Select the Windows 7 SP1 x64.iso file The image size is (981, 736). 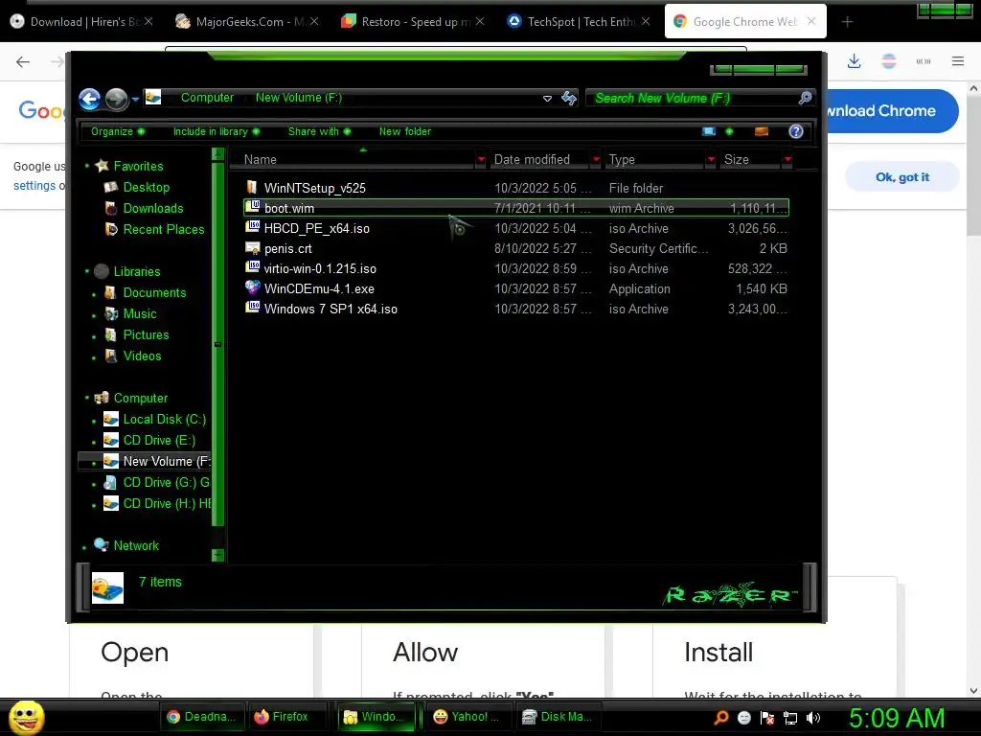click(x=331, y=310)
